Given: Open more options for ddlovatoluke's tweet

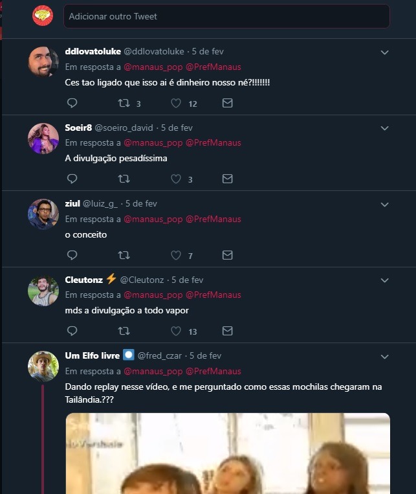Looking at the screenshot, I should [x=384, y=52].
